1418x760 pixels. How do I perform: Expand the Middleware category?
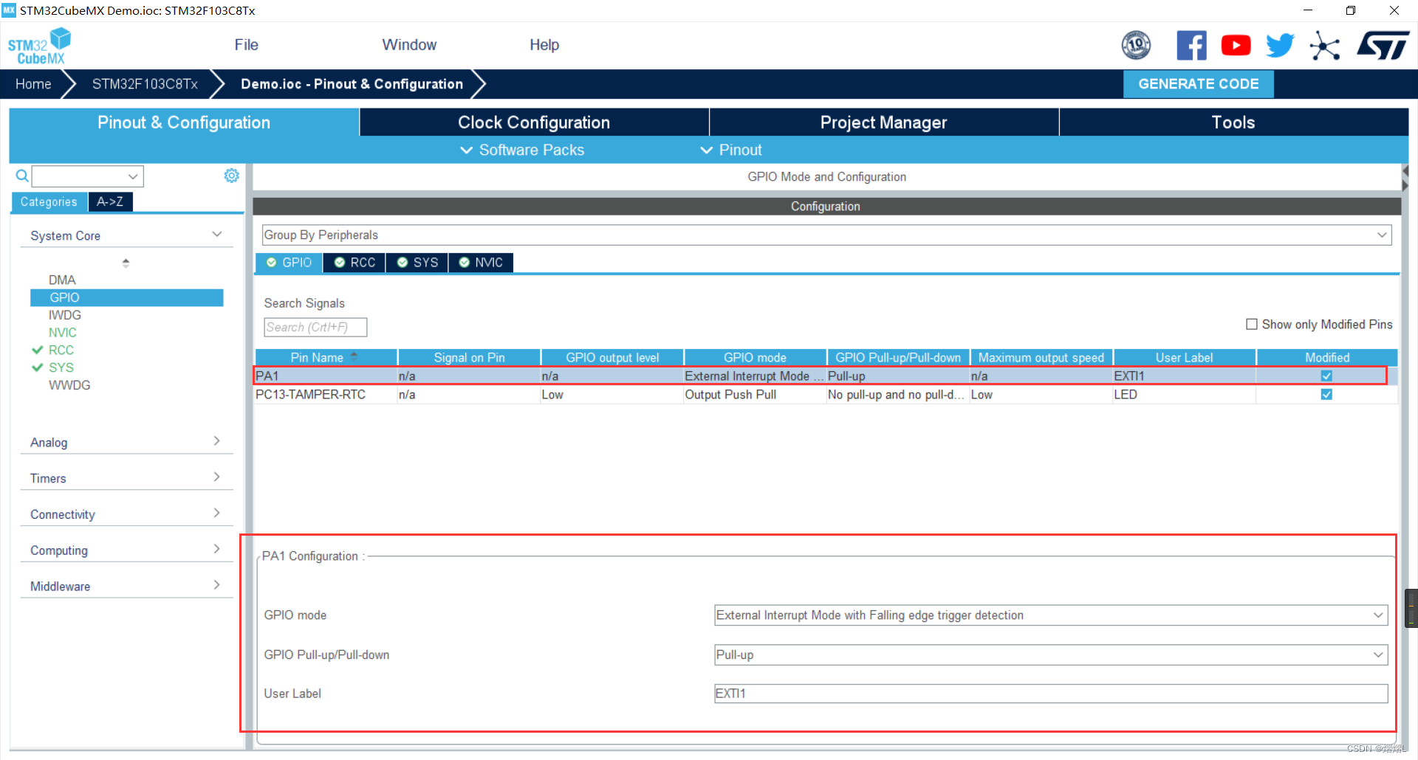tap(217, 585)
